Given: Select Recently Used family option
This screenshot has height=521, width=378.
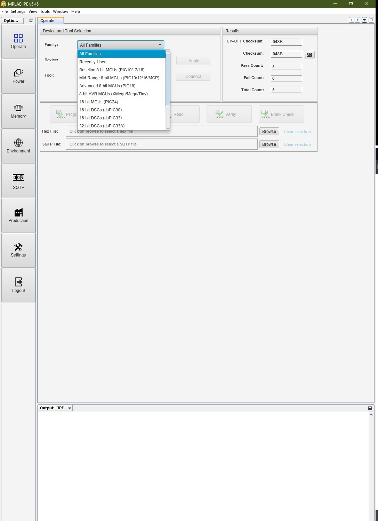Looking at the screenshot, I should pos(121,62).
